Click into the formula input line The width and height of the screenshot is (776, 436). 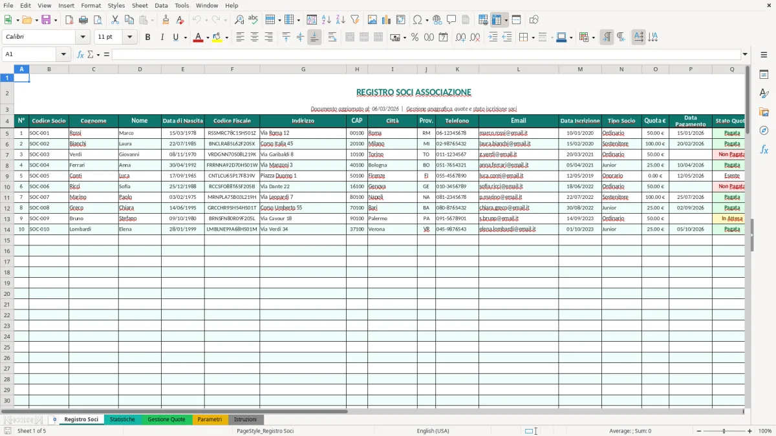[426, 54]
